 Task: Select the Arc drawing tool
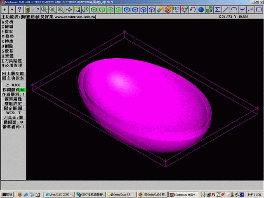234,9
